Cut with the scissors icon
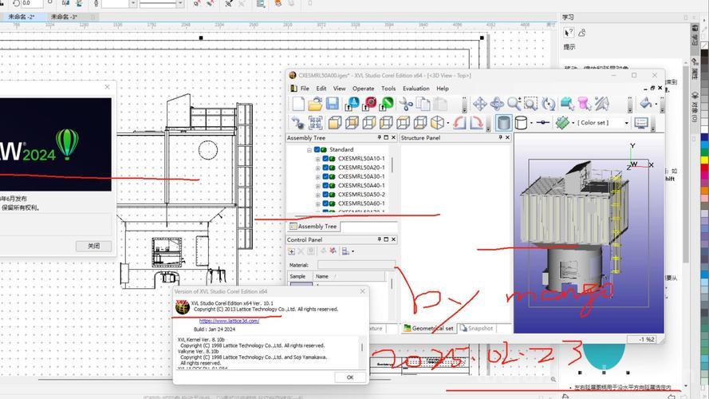This screenshot has width=709, height=399. point(406,104)
